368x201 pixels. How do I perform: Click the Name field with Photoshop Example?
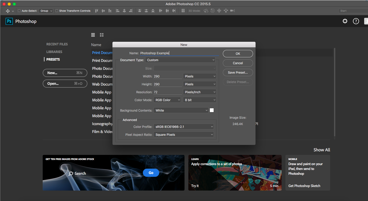click(179, 53)
